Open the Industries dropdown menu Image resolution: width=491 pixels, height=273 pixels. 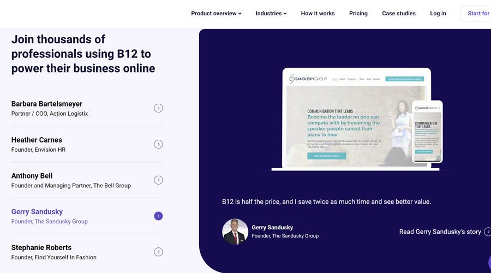[271, 14]
